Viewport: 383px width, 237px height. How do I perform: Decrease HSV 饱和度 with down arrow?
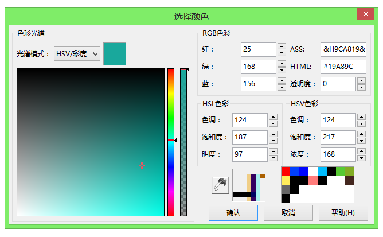(361, 141)
